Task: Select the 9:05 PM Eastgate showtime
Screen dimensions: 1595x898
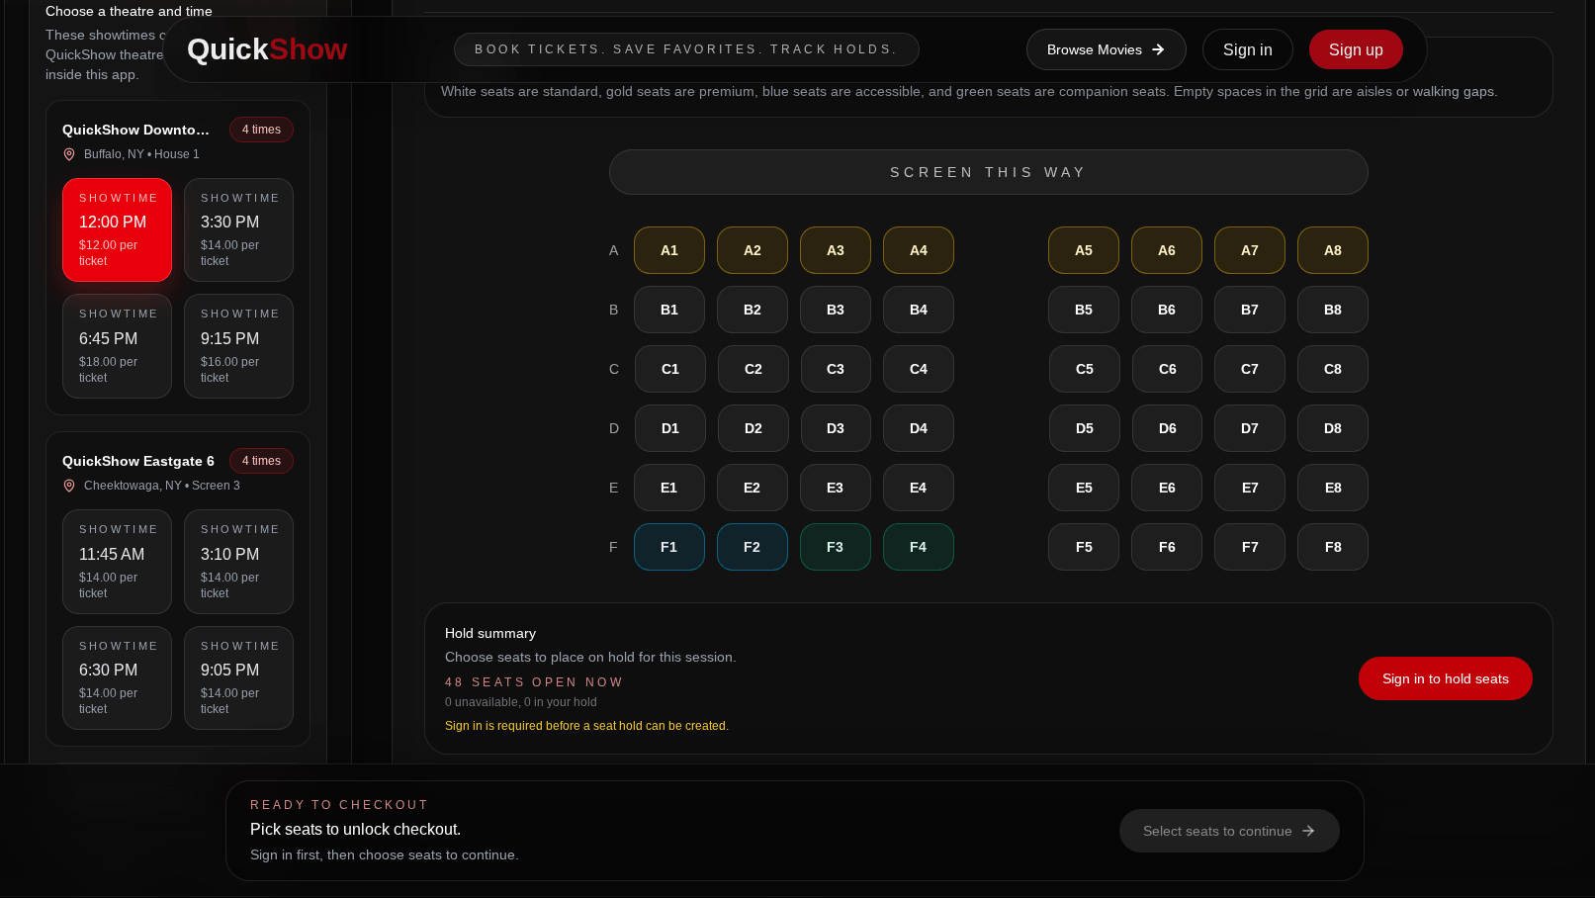Action: pyautogui.click(x=238, y=677)
